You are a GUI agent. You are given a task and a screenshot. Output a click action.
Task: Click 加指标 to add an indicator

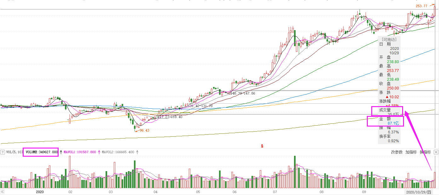click(x=411, y=152)
